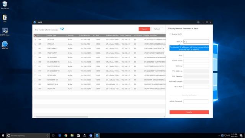Check the box for device ID 001

(x=35, y=80)
